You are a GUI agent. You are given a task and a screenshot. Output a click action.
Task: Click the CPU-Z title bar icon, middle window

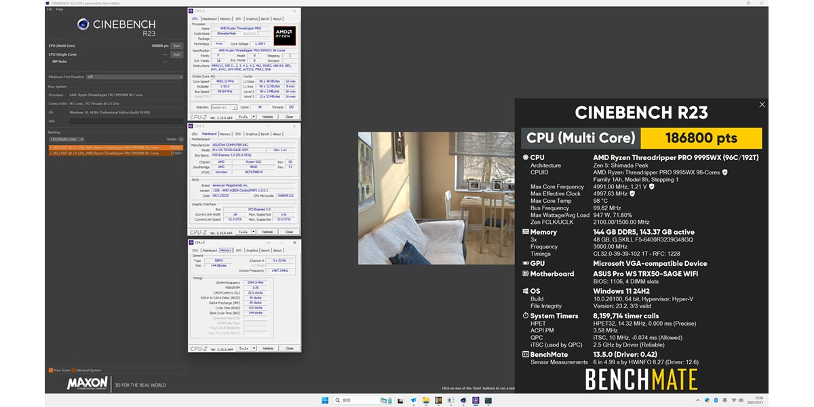pos(191,126)
